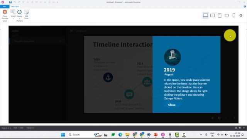Click the middle view icon in status bar
The height and width of the screenshot is (139, 247).
(x=240, y=128)
